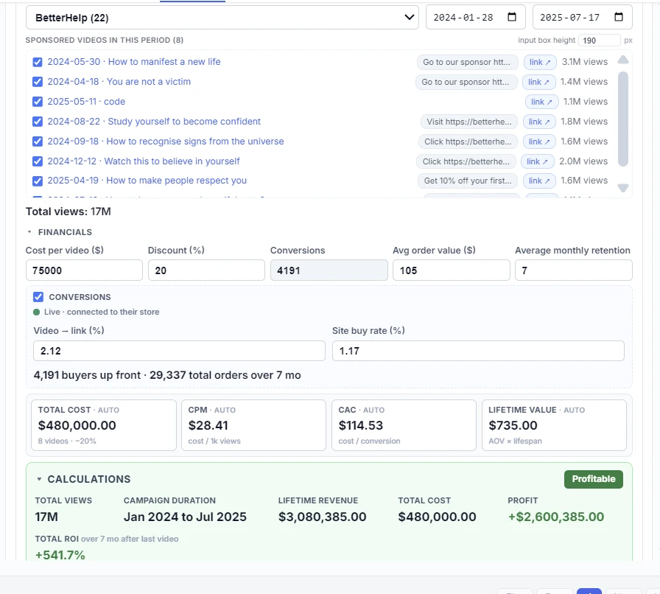
Task: Open video '2024-05-30 · How to manifest a new life'
Action: (134, 61)
